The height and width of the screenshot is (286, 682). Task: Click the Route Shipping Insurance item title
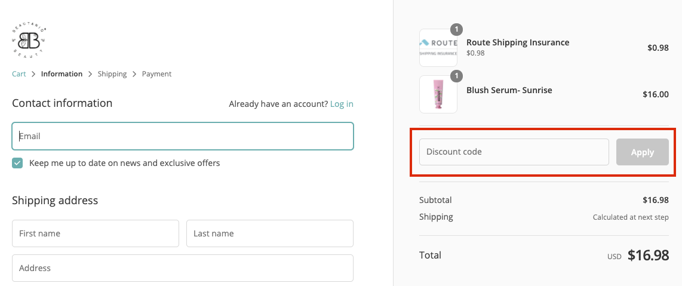tap(517, 42)
